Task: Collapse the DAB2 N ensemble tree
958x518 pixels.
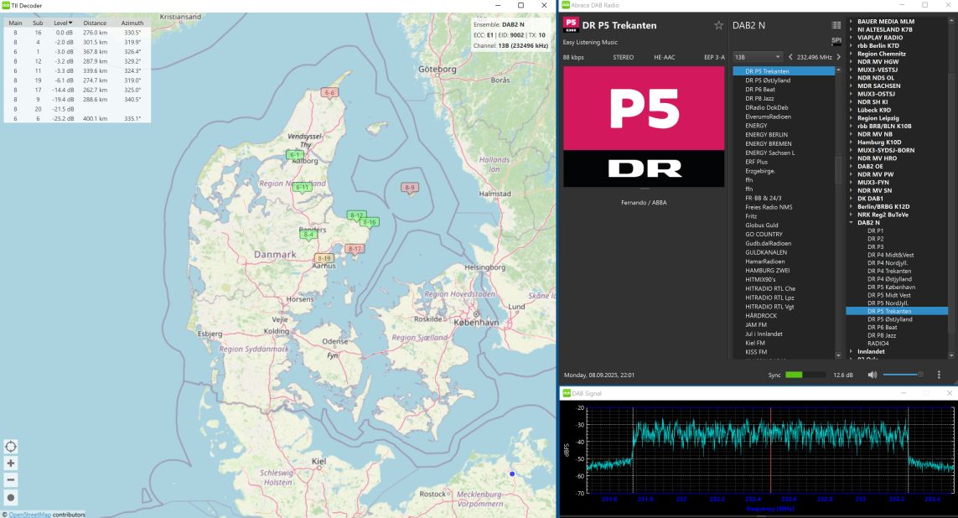Action: (x=851, y=222)
